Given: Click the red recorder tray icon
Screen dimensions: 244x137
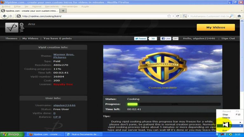Looking at the screenshot, I should (222, 134).
